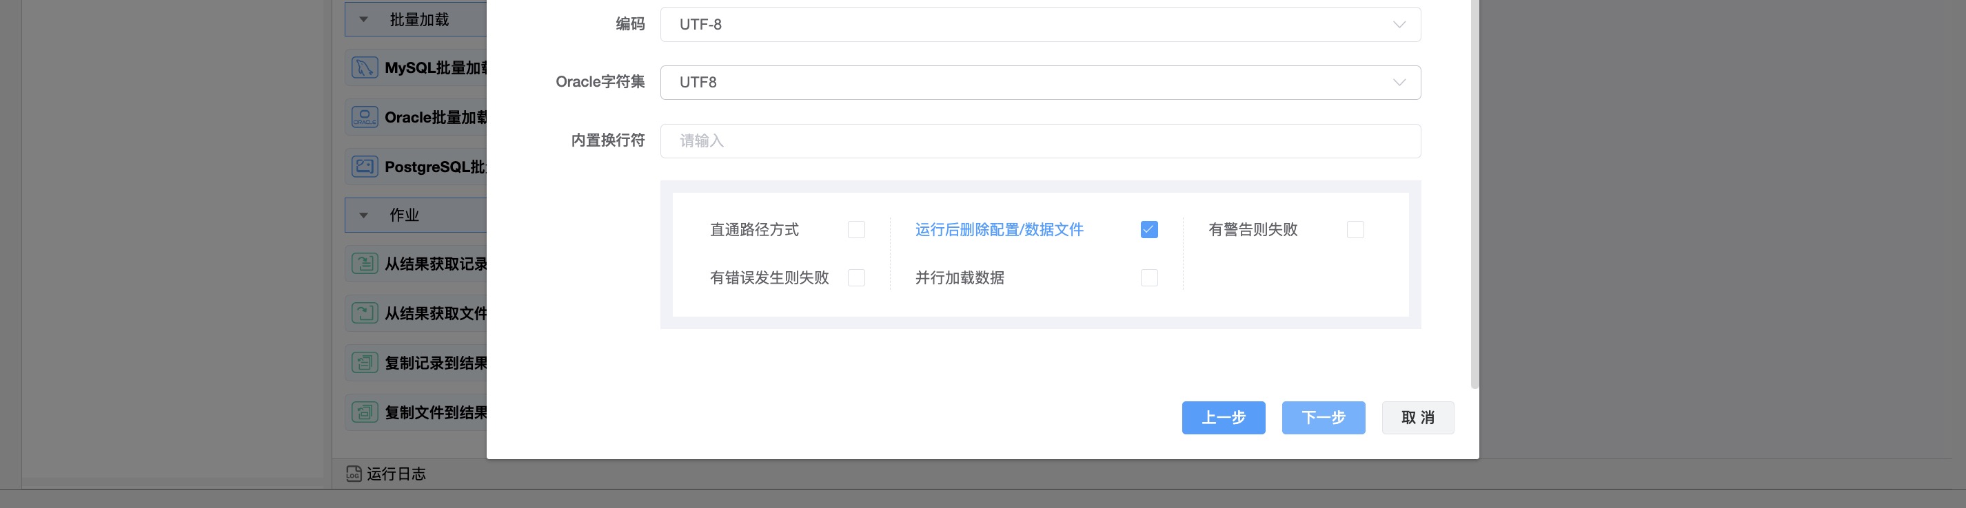The image size is (1966, 508).
Task: Click the 上一步 button
Action: [x=1223, y=417]
